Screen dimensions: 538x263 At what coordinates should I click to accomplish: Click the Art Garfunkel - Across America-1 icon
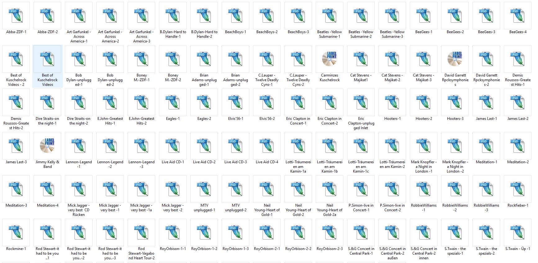click(79, 15)
